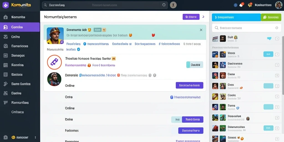Image resolution: width=284 pixels, height=142 pixels.
Task: Open the Komunite home sidebar item
Action: 20,17
